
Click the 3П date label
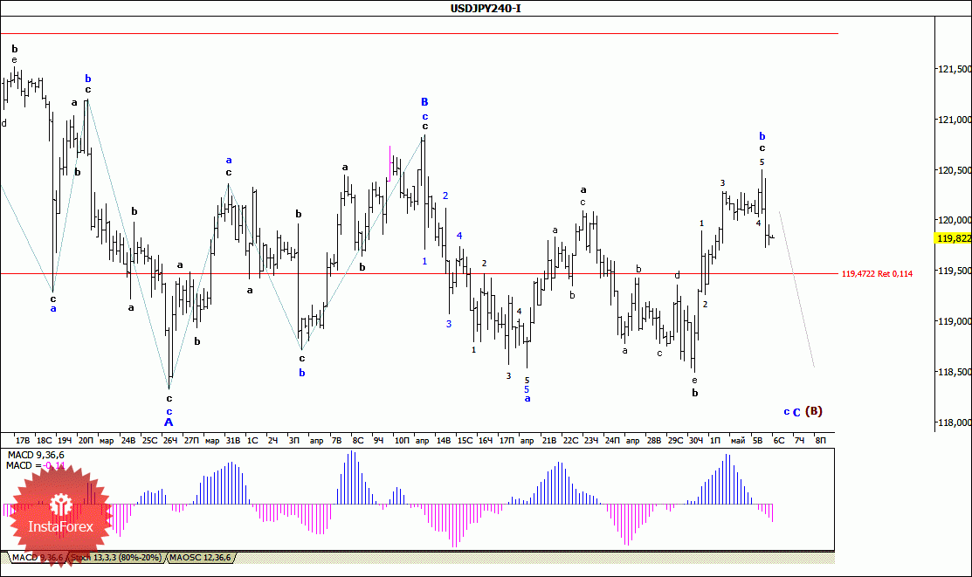point(294,441)
